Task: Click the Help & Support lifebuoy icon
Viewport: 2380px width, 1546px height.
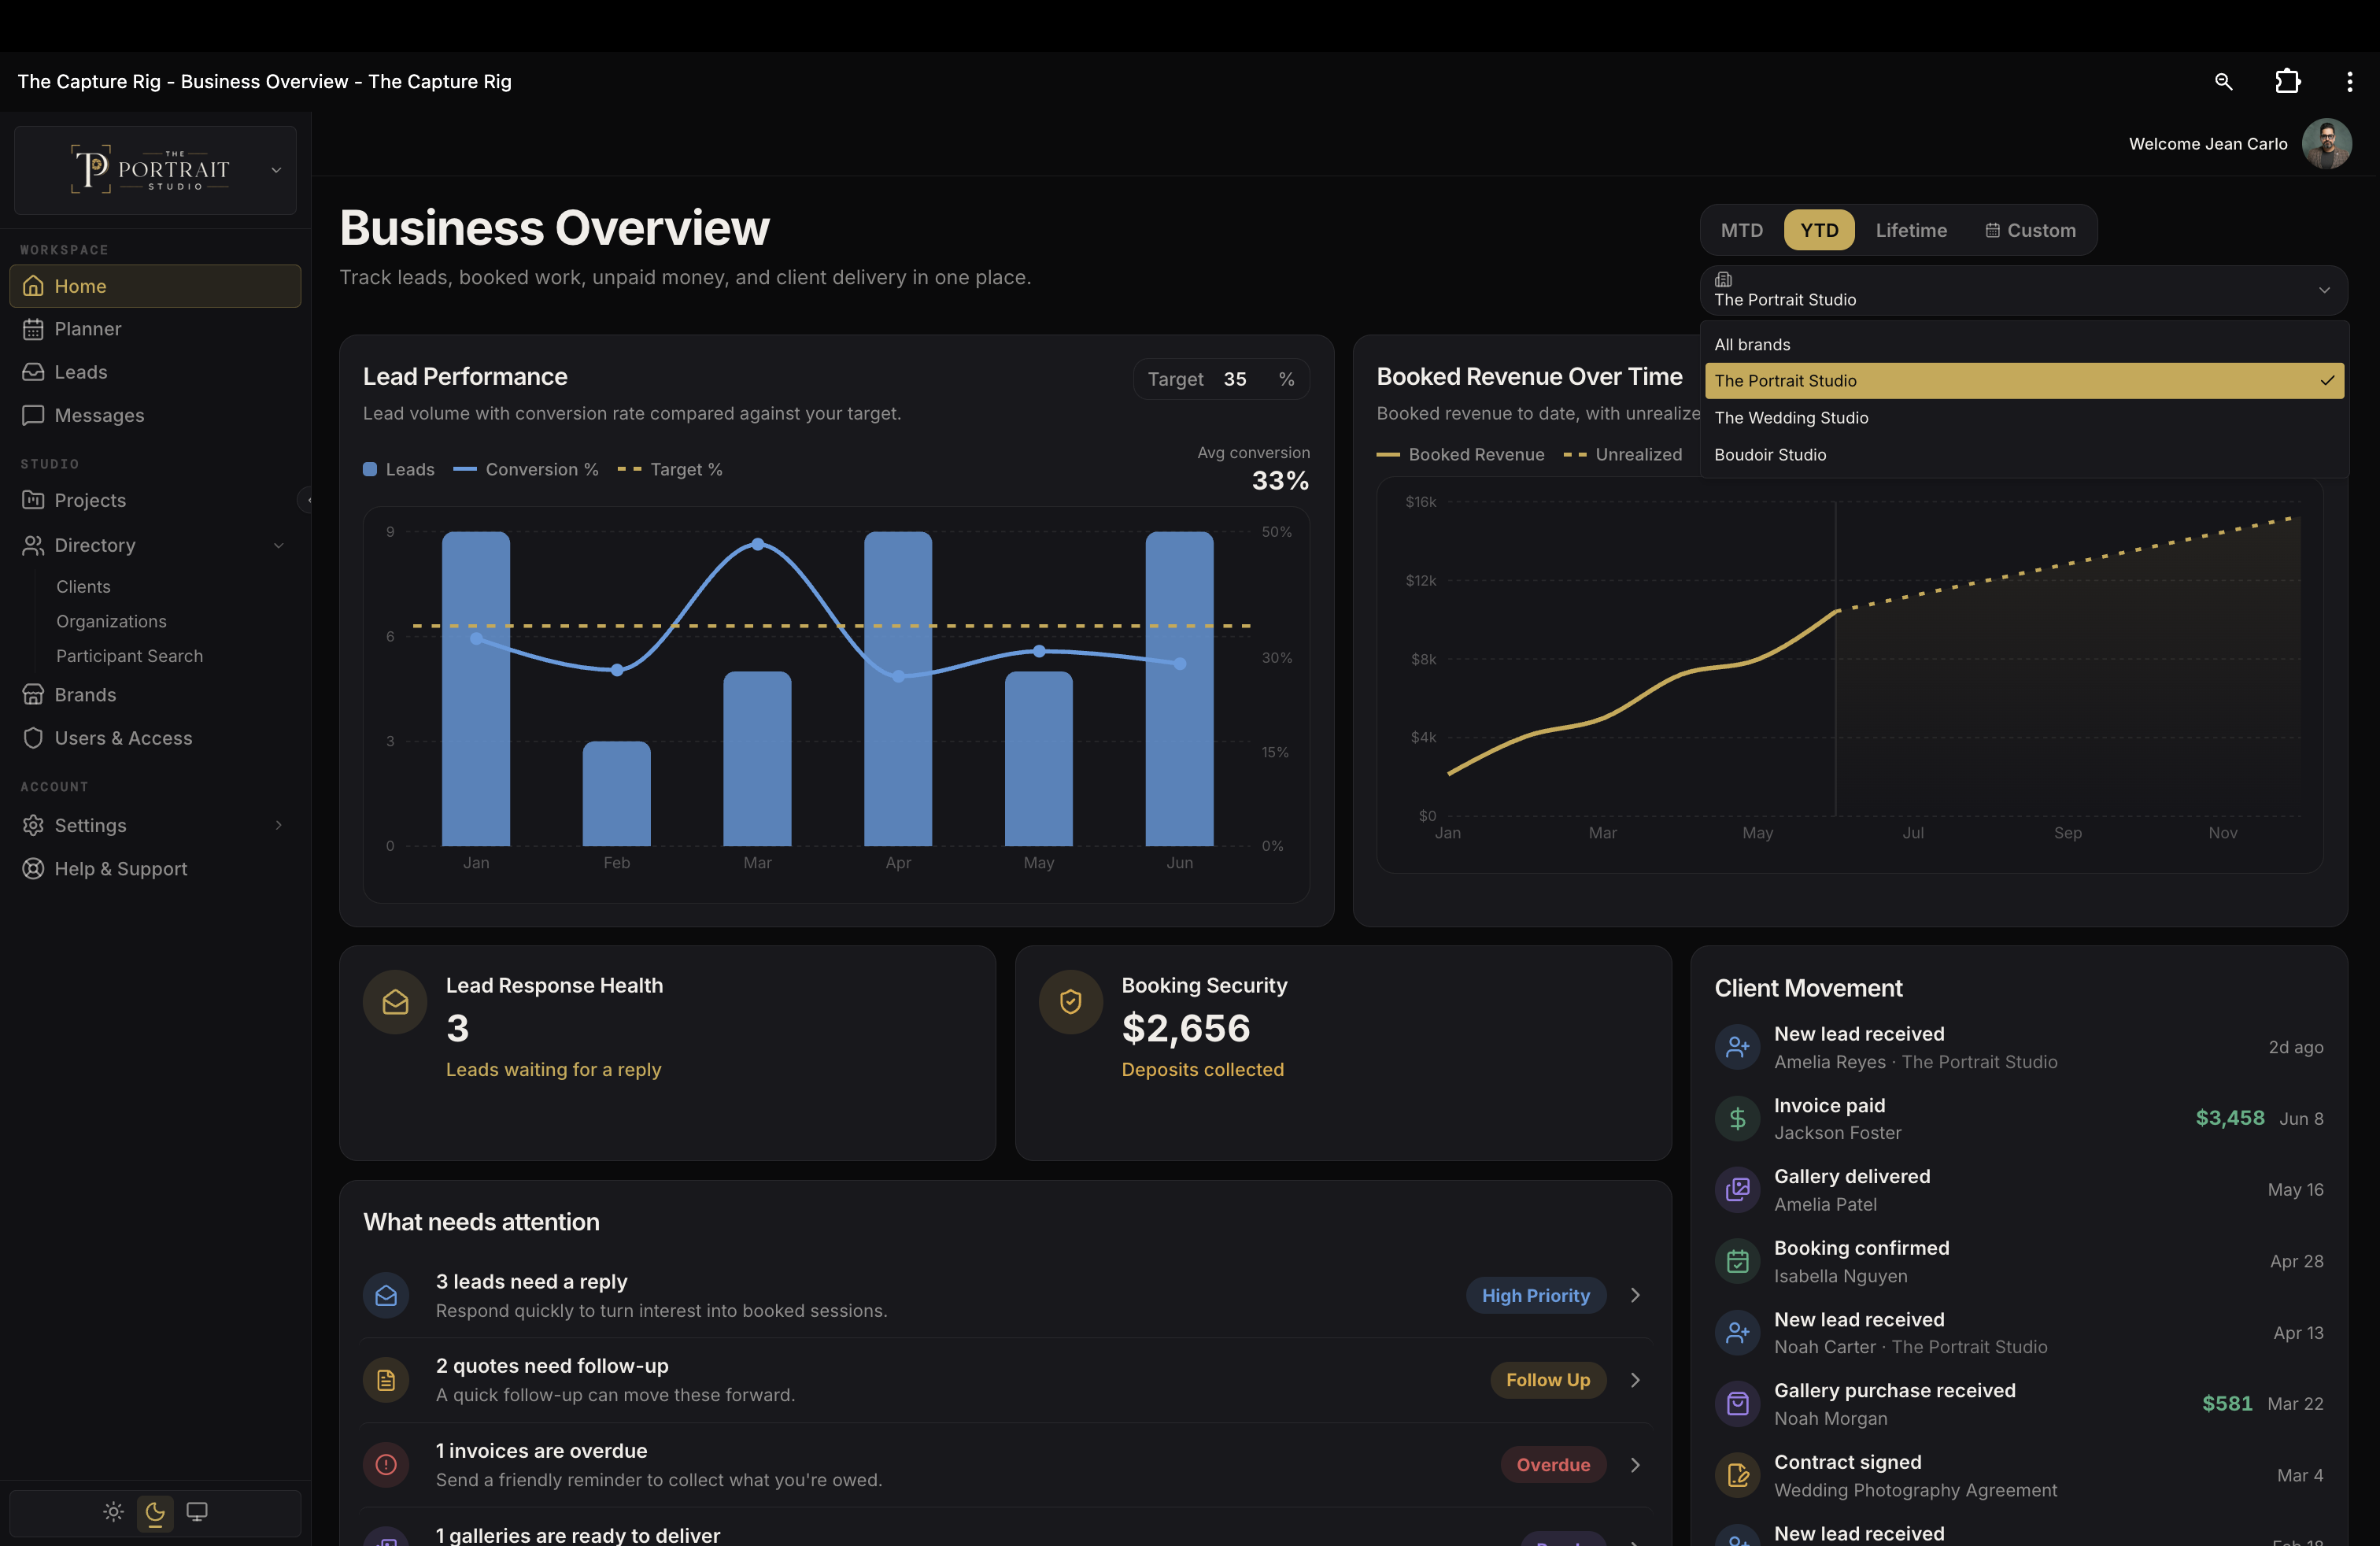Action: (x=33, y=869)
